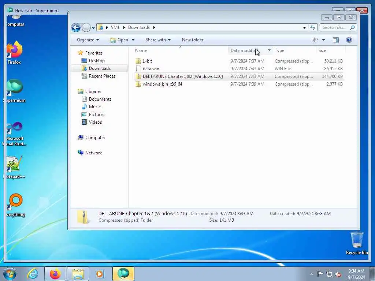This screenshot has width=375, height=281.
Task: Click Action Center flag tray icon
Action: click(320, 274)
